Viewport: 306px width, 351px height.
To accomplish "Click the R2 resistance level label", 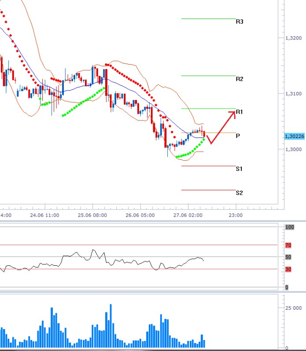I will click(x=240, y=79).
